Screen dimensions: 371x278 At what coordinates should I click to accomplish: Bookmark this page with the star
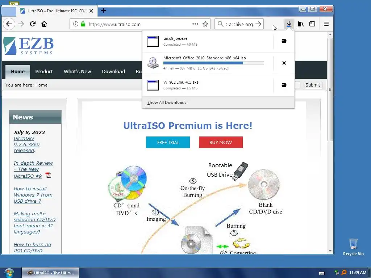coord(205,24)
